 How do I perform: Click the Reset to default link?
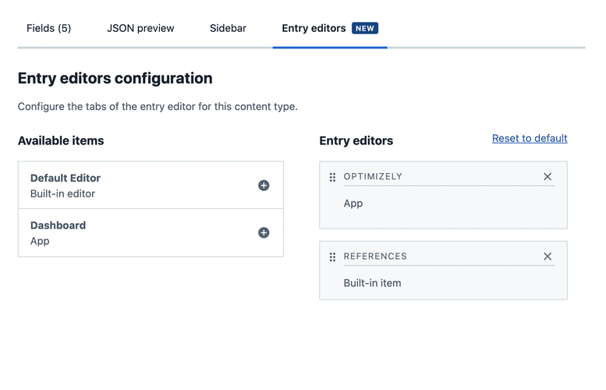(x=530, y=138)
